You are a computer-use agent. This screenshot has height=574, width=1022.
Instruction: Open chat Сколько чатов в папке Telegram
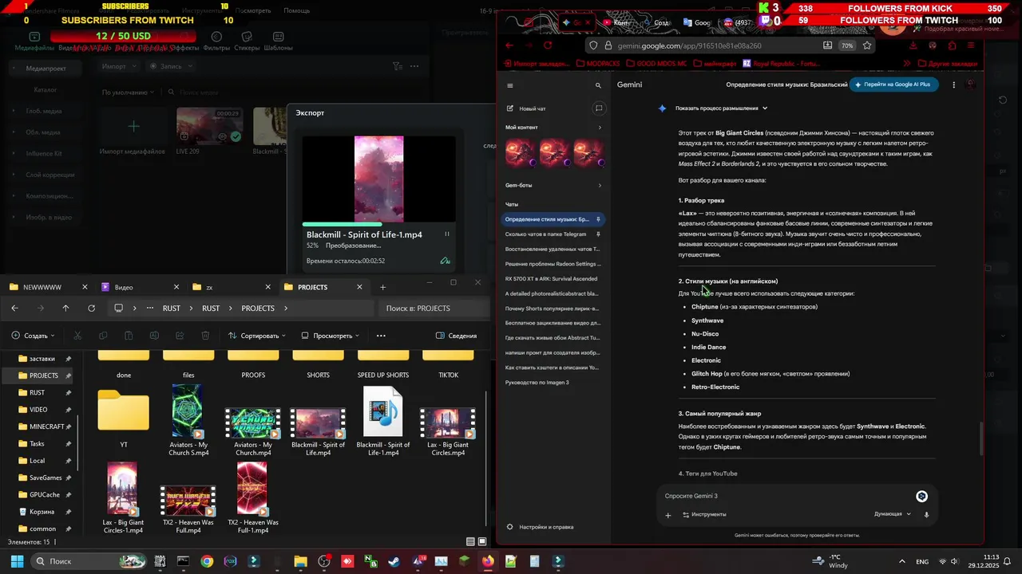[x=552, y=234]
